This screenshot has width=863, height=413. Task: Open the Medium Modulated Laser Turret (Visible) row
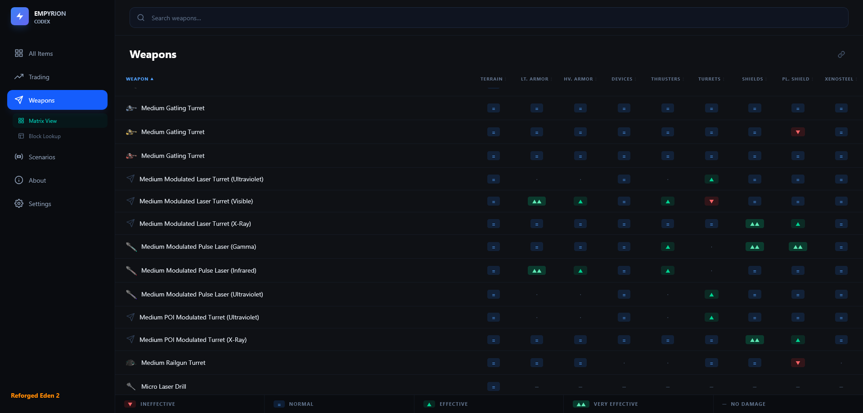click(196, 201)
